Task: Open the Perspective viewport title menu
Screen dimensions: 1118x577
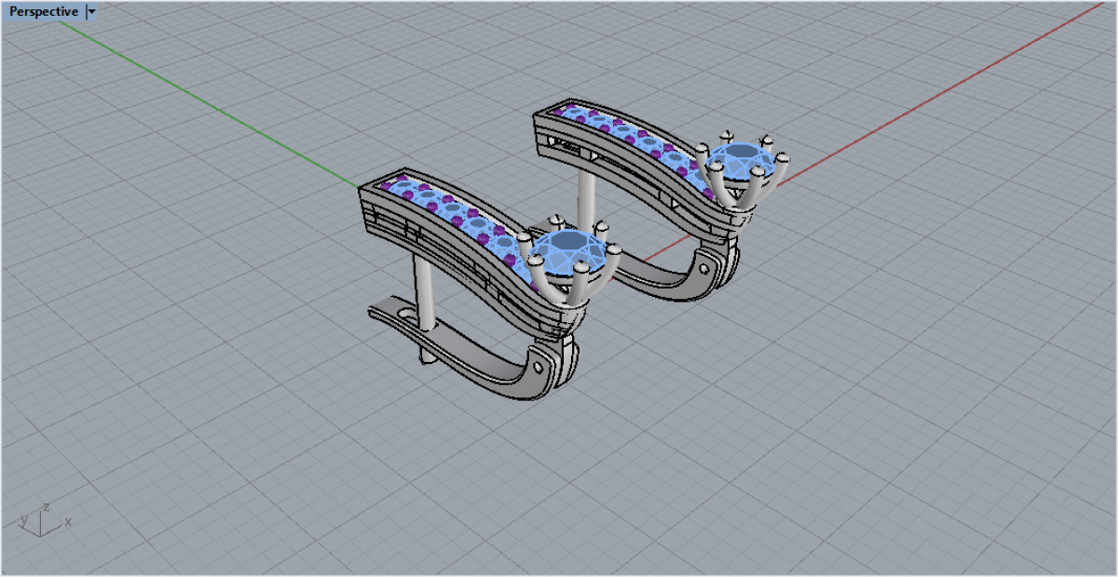Action: click(x=44, y=12)
